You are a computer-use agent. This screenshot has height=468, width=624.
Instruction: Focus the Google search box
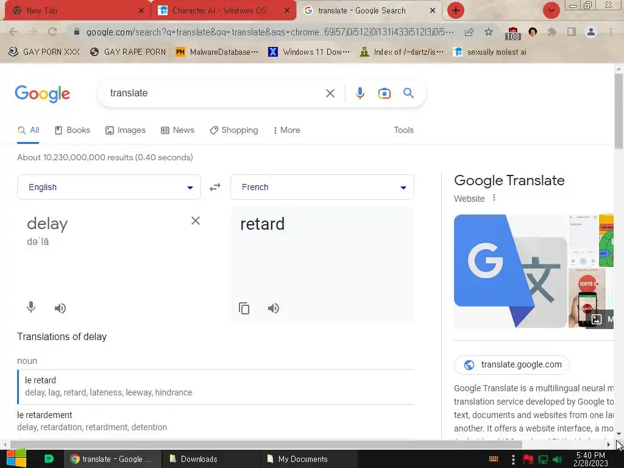pyautogui.click(x=215, y=93)
